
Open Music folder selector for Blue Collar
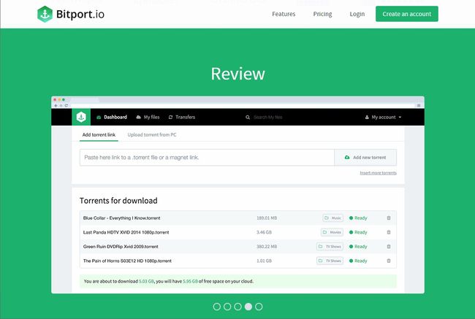click(x=333, y=218)
